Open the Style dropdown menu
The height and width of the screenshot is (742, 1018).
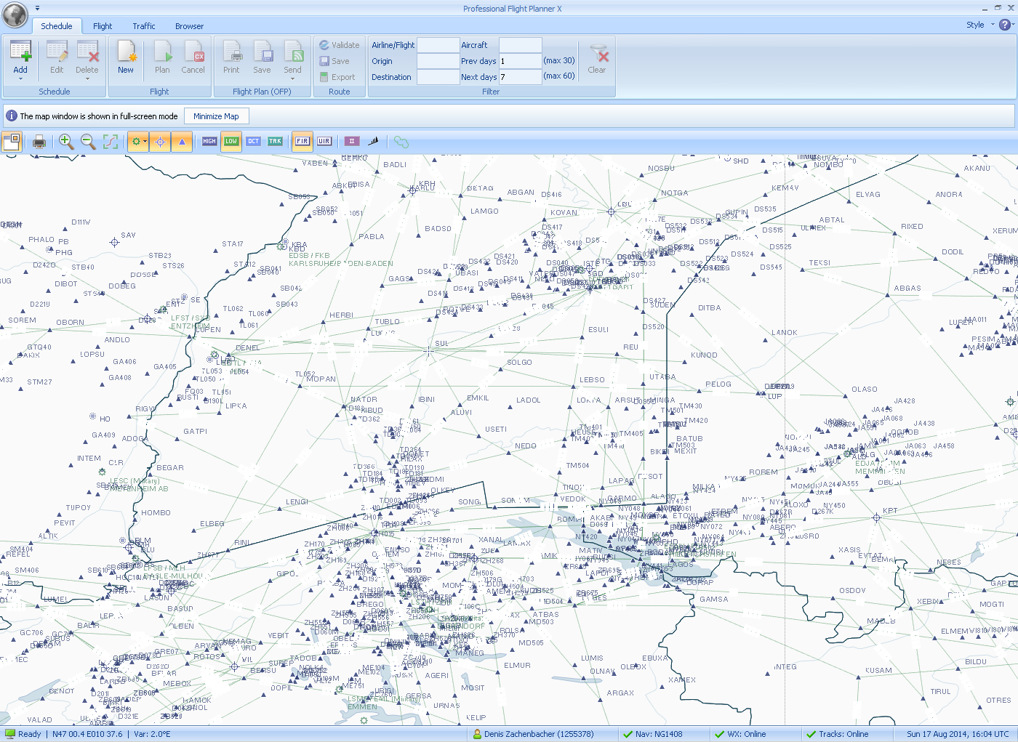pos(980,25)
